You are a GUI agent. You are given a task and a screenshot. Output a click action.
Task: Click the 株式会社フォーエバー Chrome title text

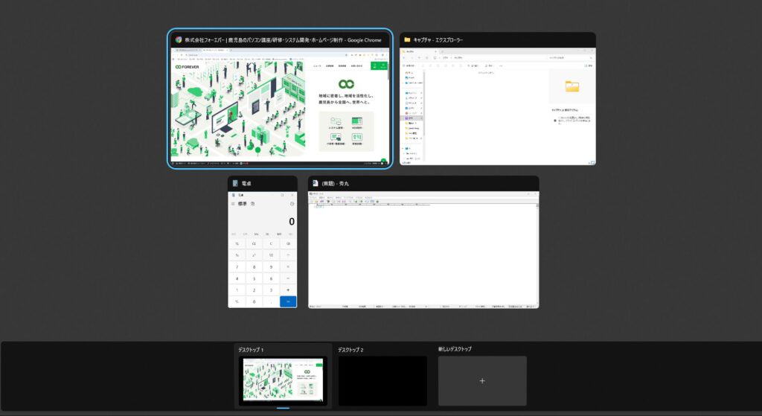pyautogui.click(x=283, y=39)
